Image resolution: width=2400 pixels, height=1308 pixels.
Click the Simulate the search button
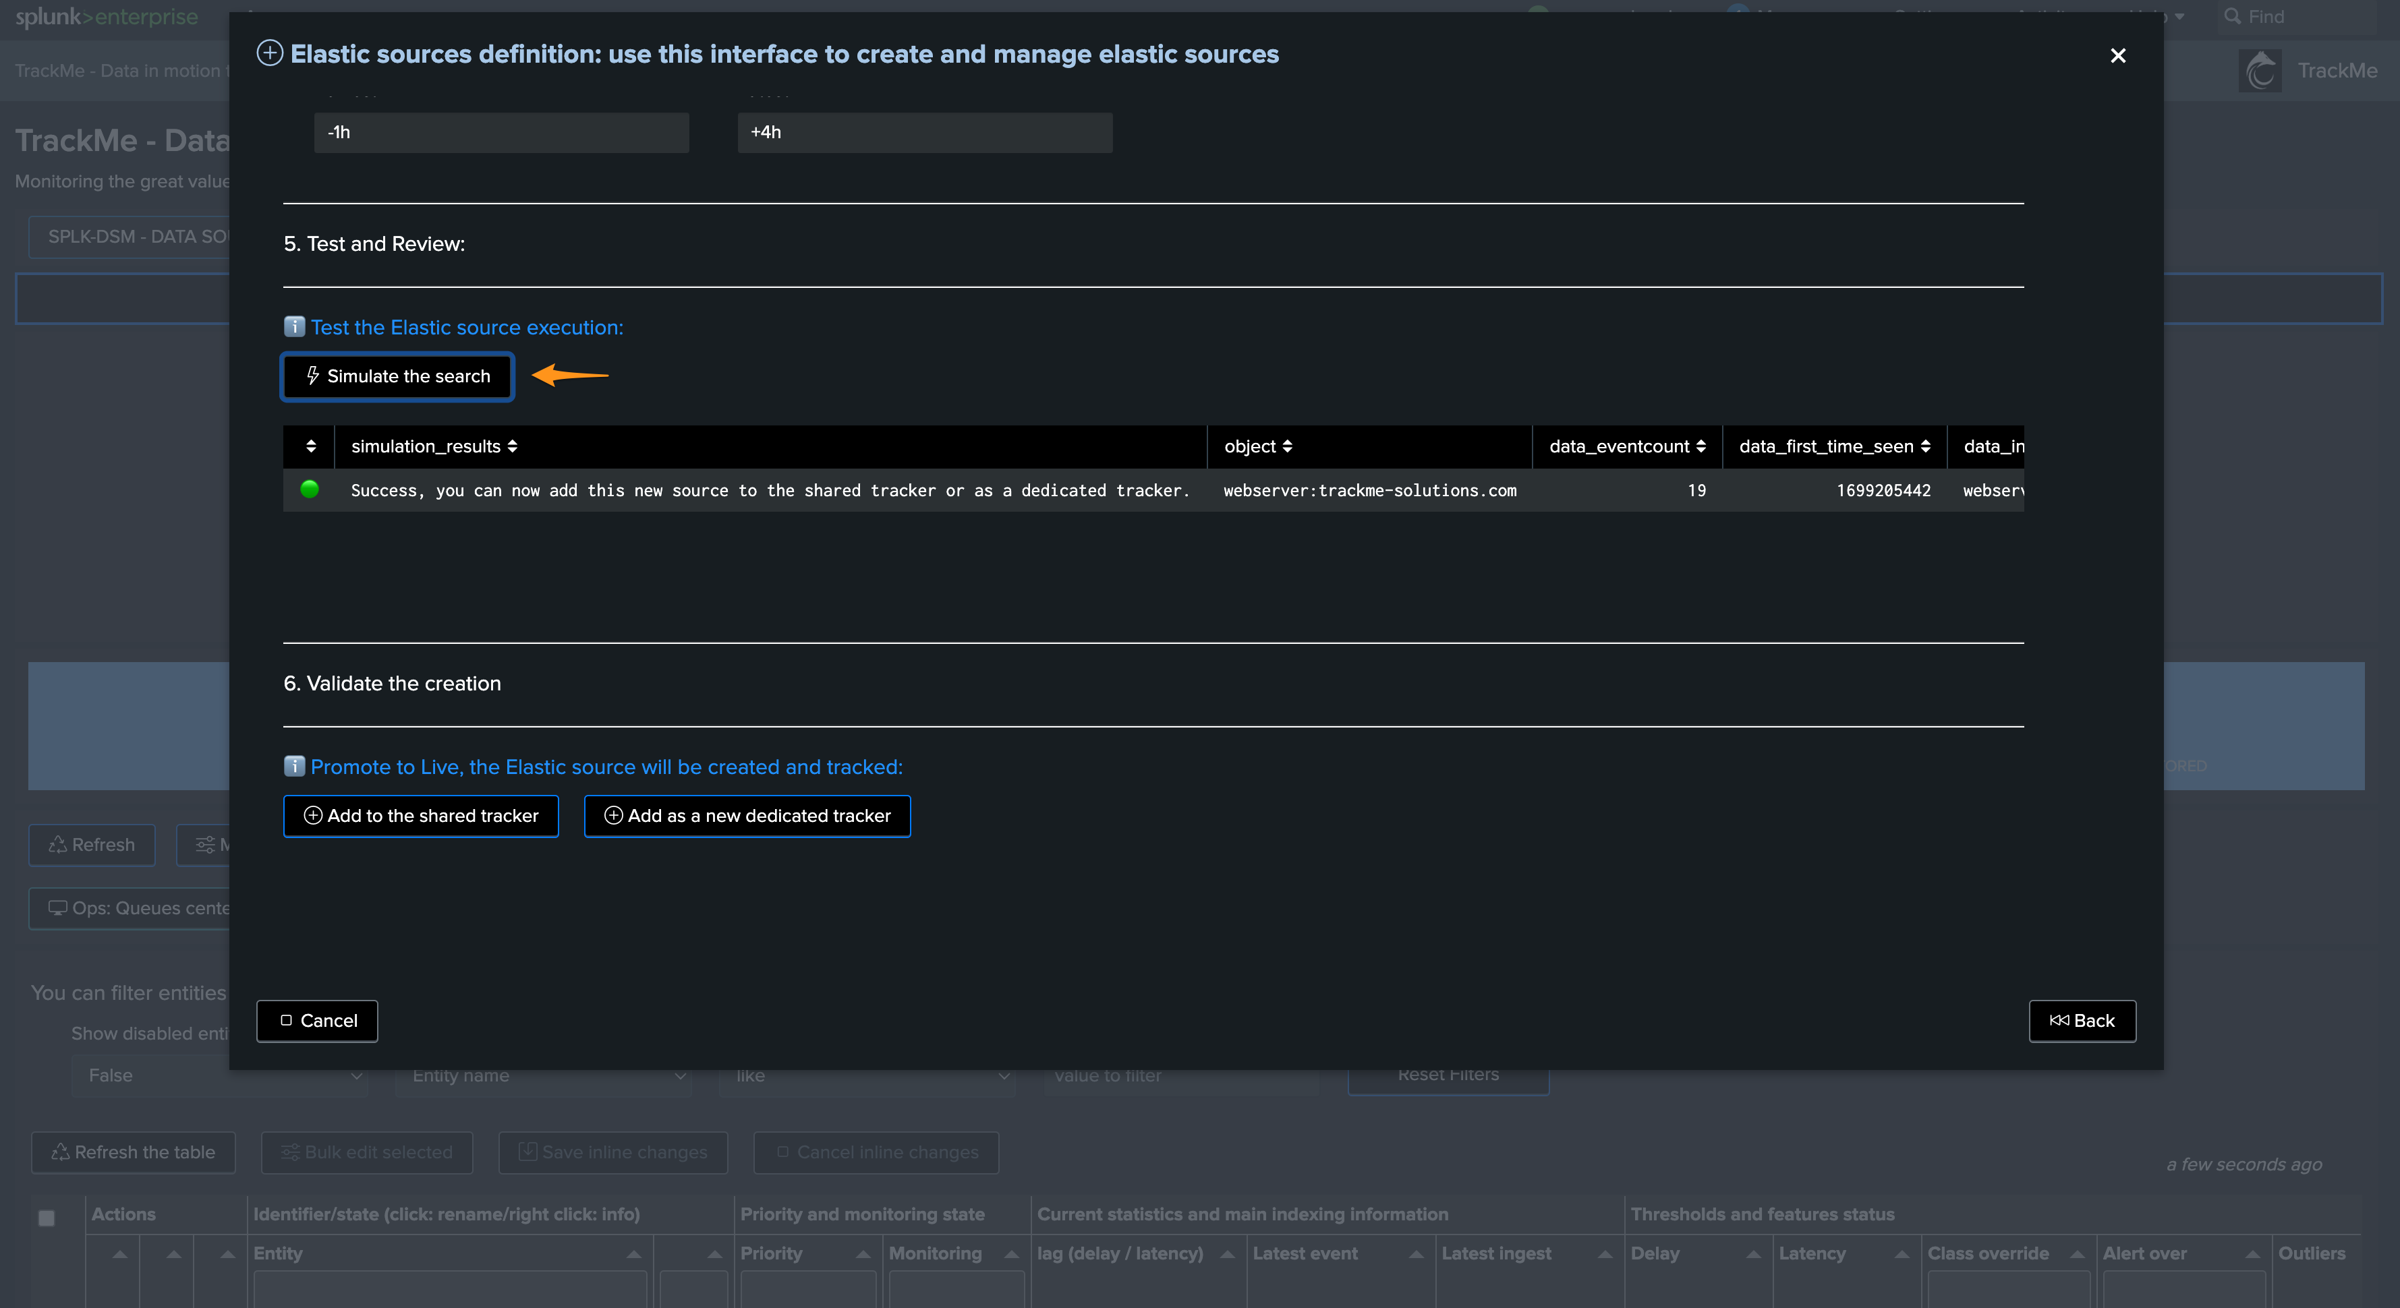[x=398, y=376]
